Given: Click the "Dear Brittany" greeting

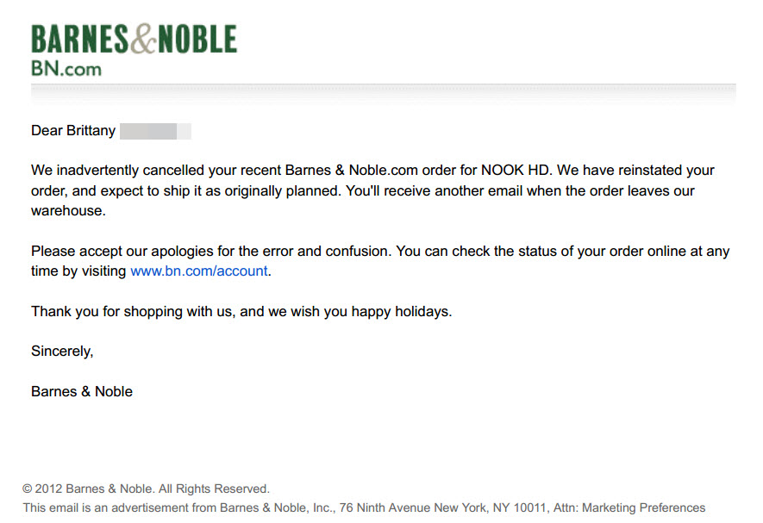Looking at the screenshot, I should coord(72,131).
